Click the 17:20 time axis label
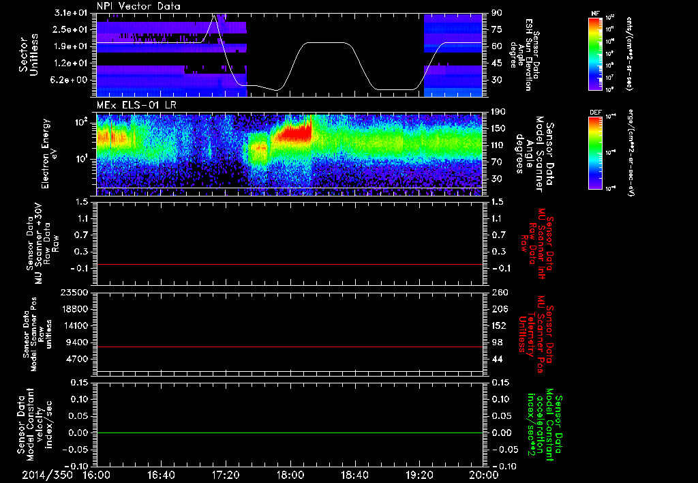698x483 pixels. tap(226, 475)
